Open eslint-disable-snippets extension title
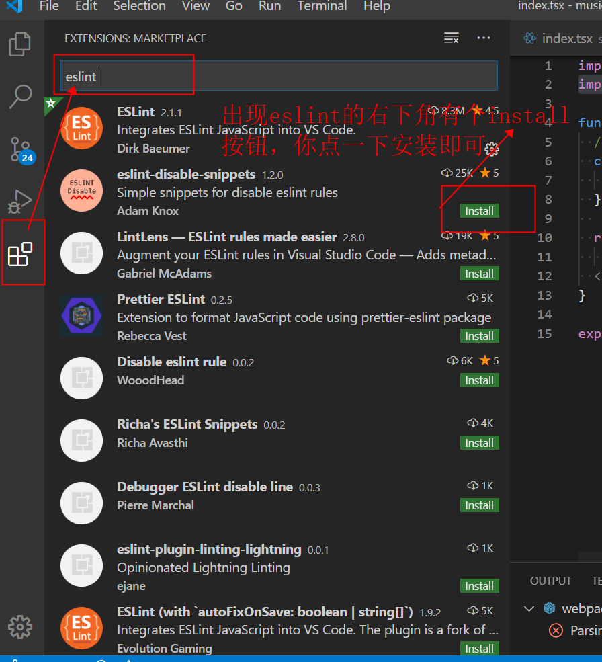This screenshot has width=602, height=662. point(186,174)
